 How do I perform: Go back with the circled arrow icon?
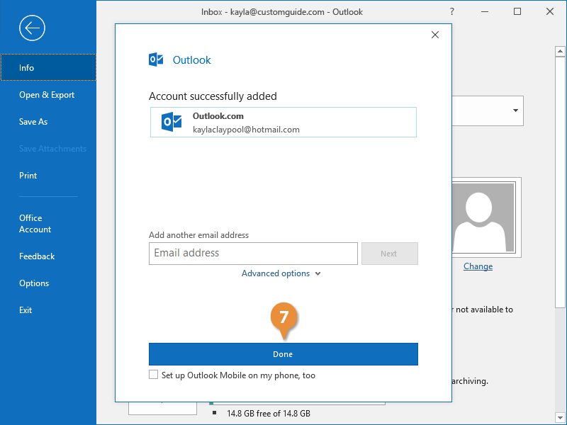[32, 28]
